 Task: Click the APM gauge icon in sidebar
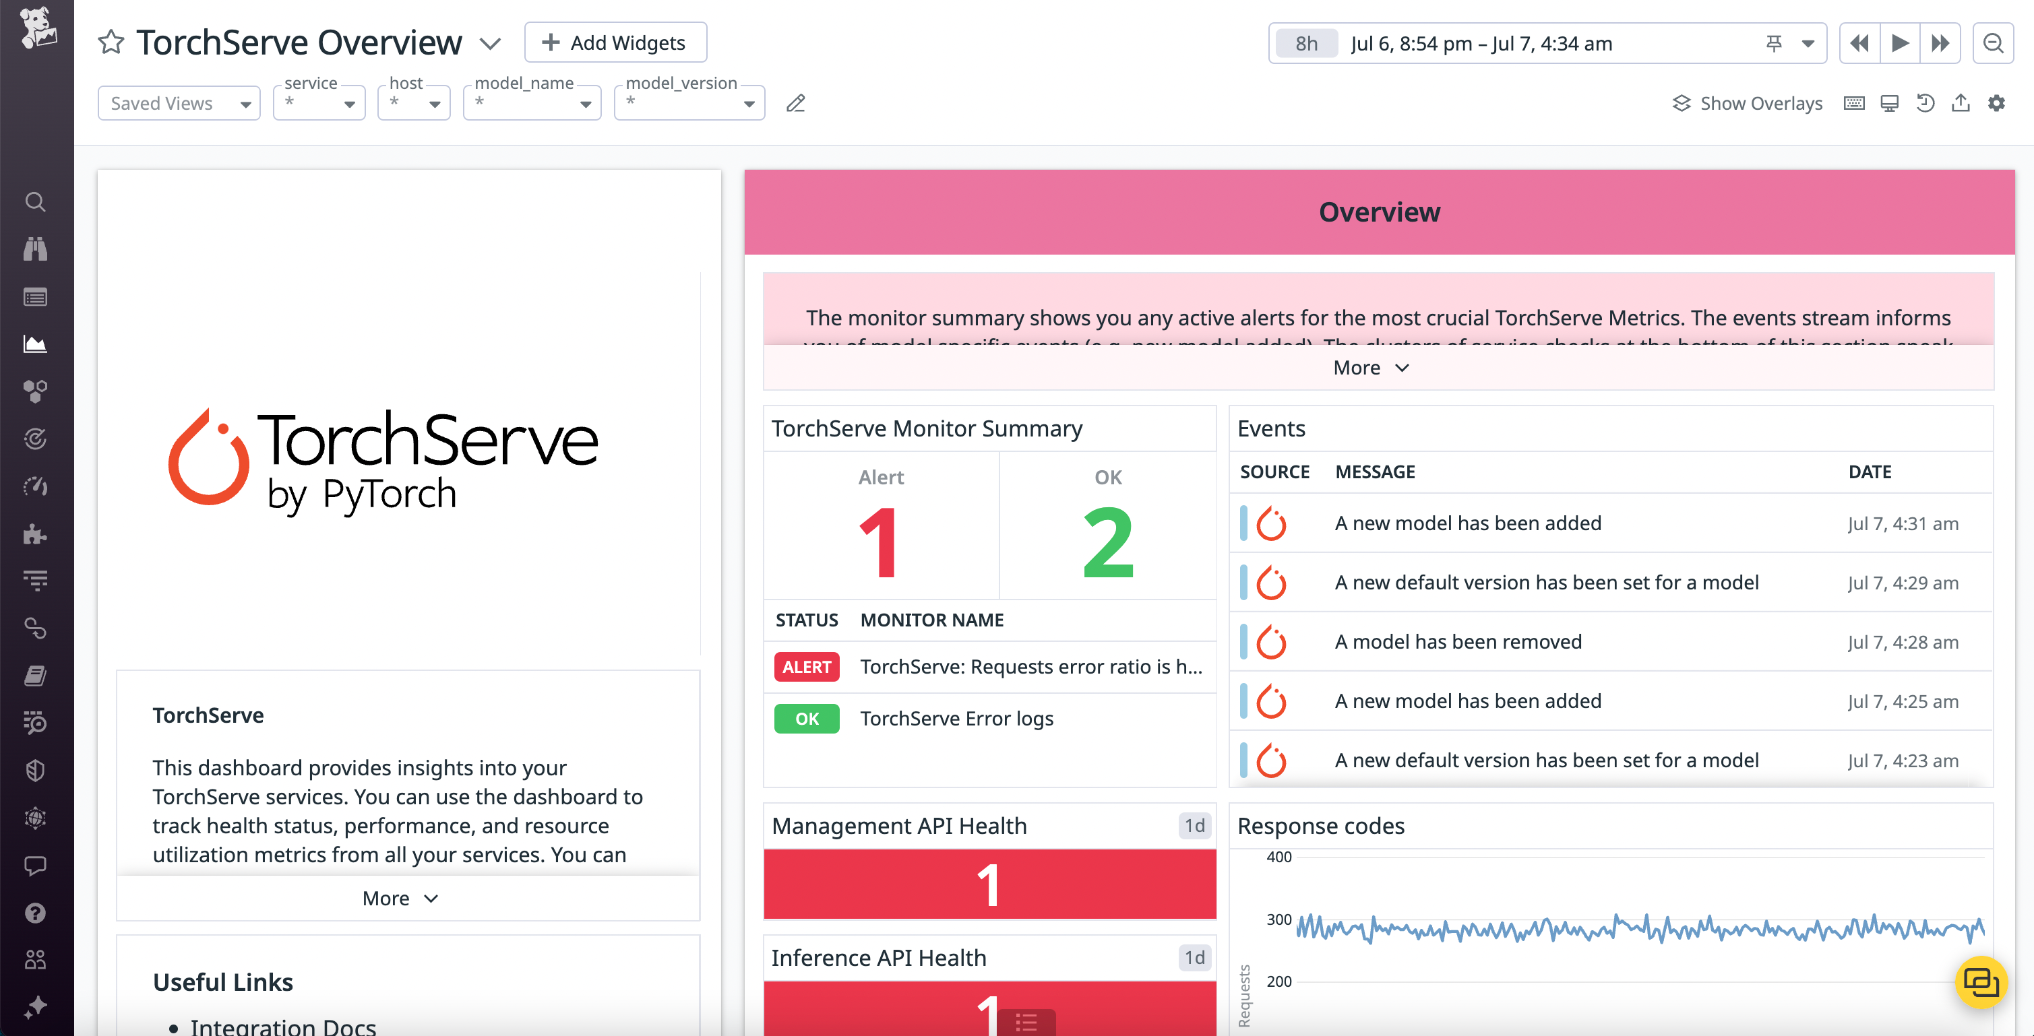[x=36, y=487]
